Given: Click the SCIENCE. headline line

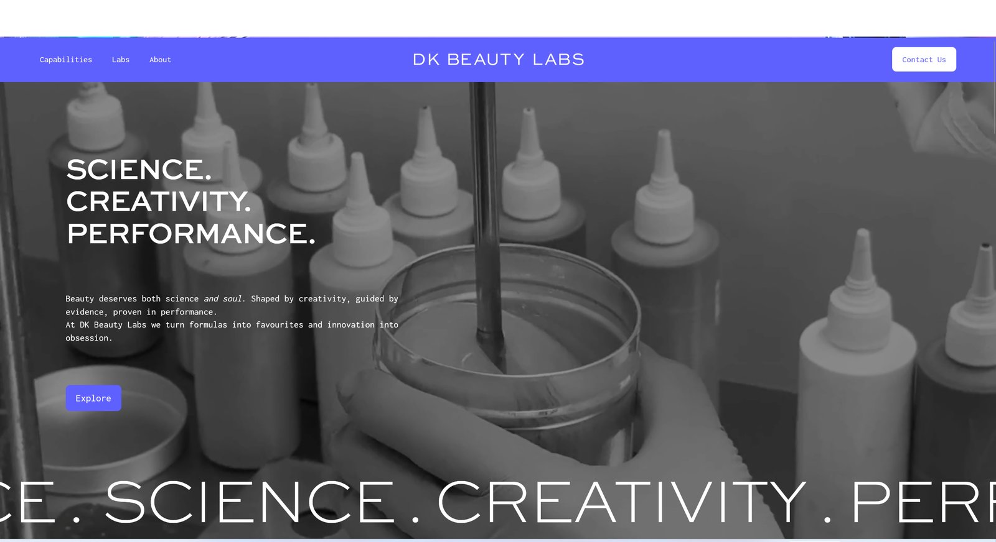Looking at the screenshot, I should coord(139,170).
